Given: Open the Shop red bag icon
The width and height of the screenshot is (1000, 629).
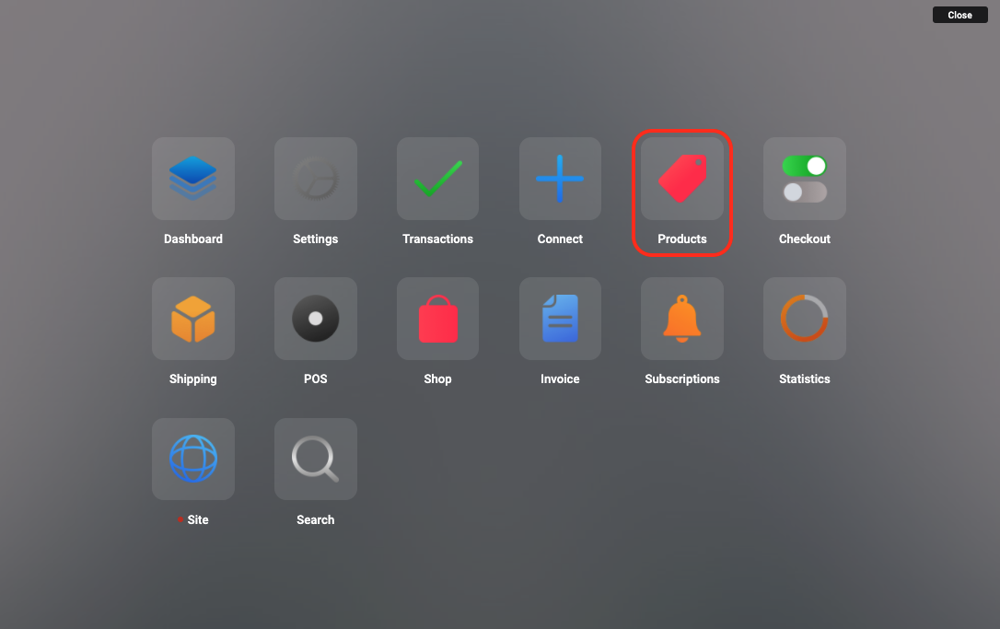Looking at the screenshot, I should pos(437,319).
